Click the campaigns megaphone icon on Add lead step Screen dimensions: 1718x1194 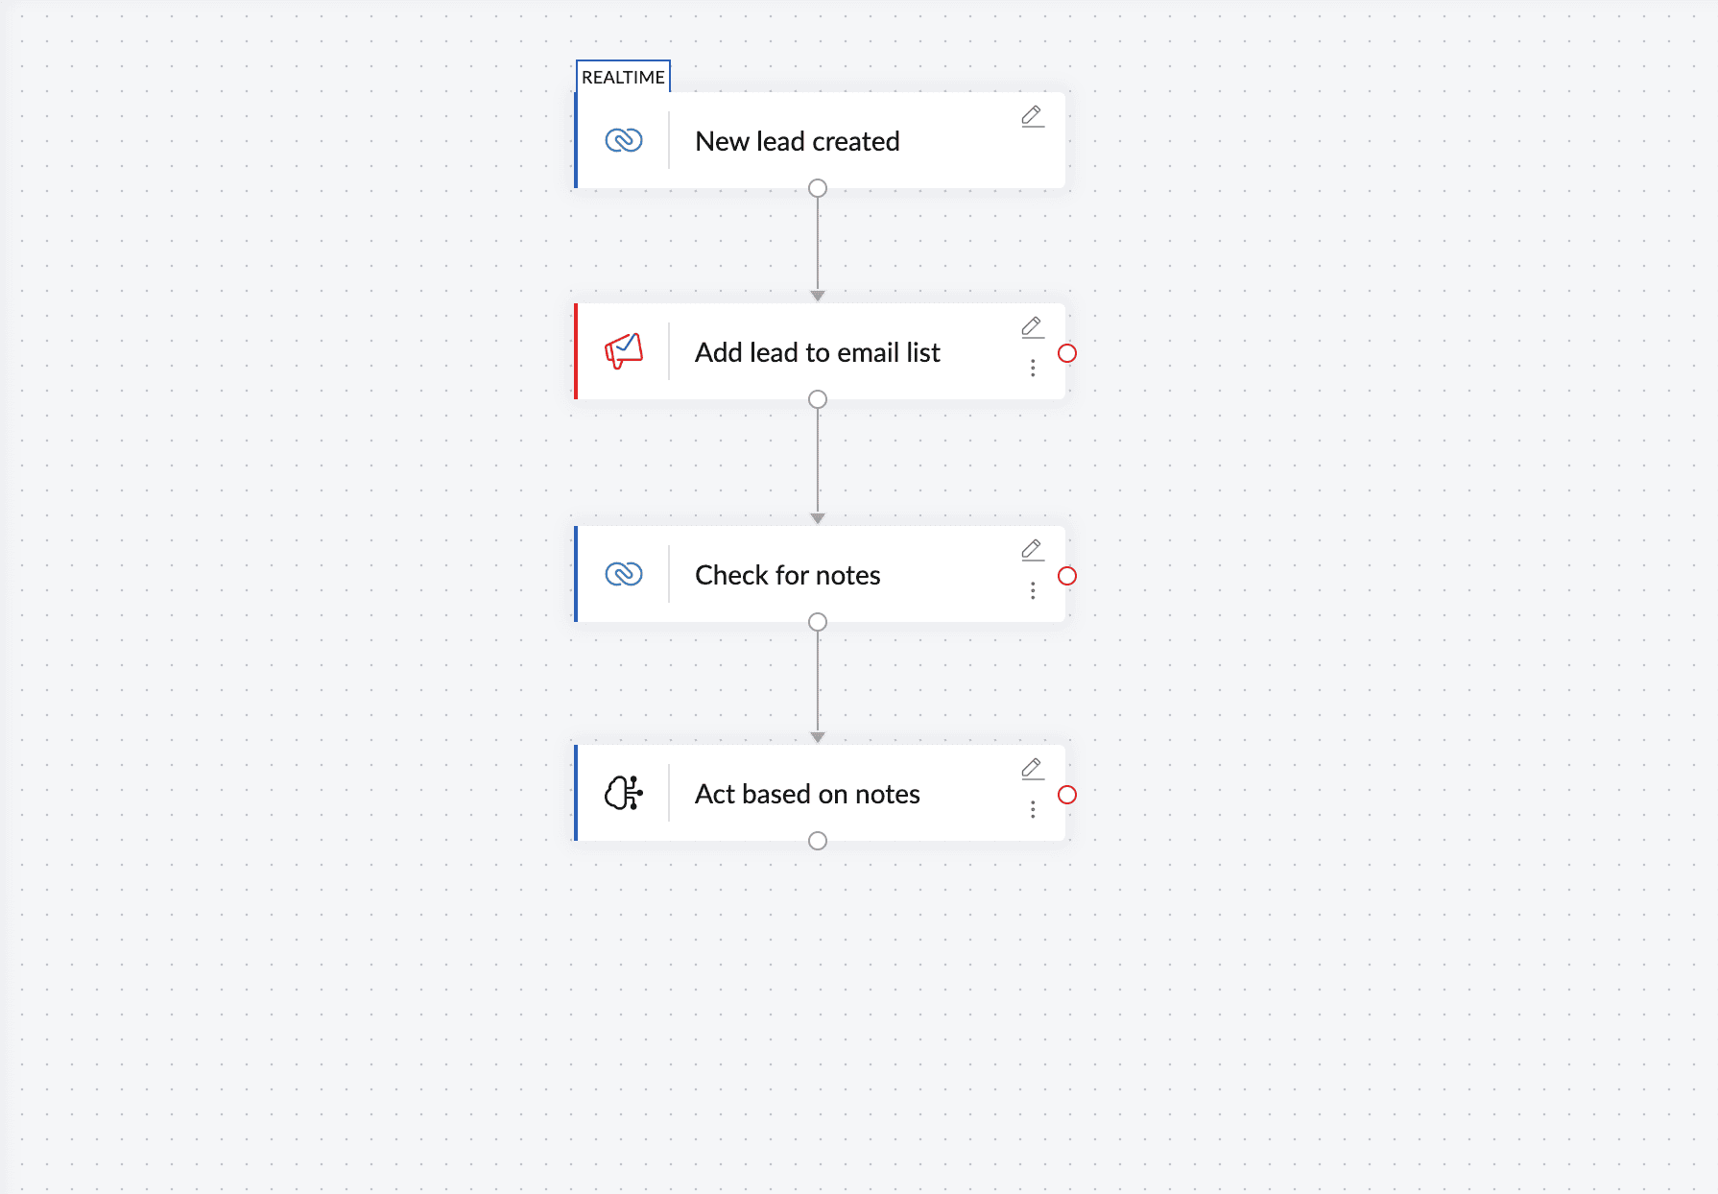click(x=624, y=351)
